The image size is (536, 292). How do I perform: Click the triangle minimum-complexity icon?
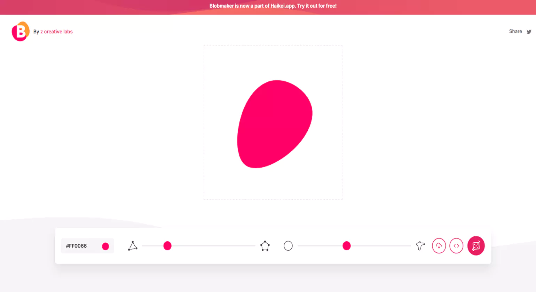click(x=132, y=246)
